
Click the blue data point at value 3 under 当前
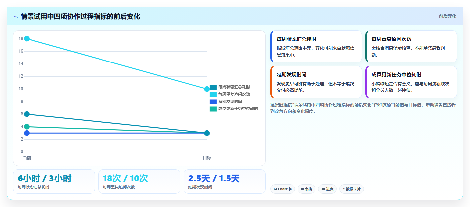[x=27, y=133]
